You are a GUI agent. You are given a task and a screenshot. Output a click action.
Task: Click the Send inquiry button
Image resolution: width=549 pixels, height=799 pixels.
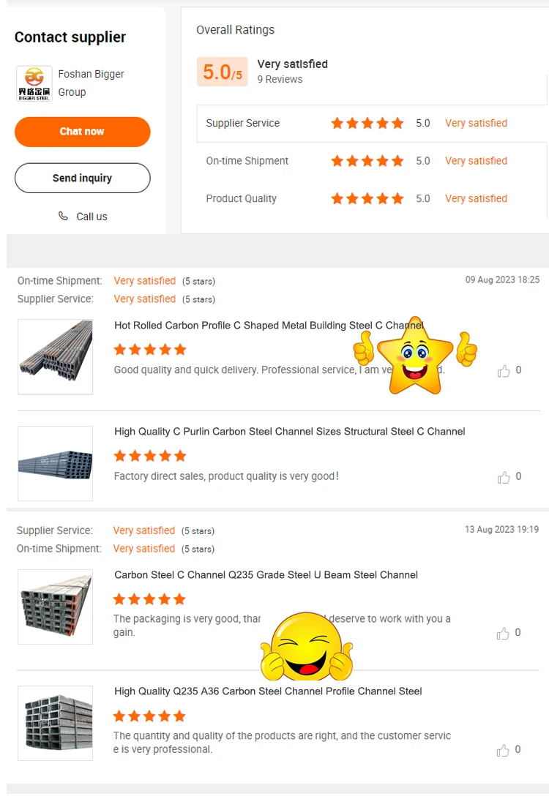click(83, 178)
